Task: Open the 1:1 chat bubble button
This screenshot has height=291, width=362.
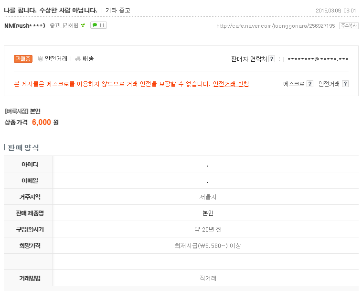Action: [x=98, y=25]
